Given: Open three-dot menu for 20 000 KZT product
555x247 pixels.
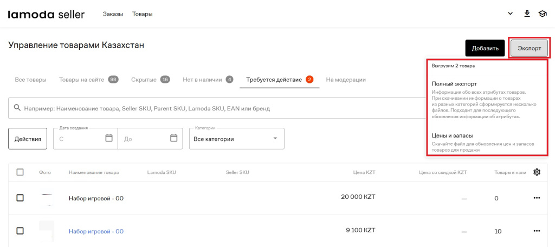Looking at the screenshot, I should (537, 198).
